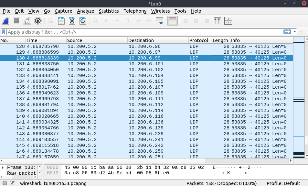Open the layout panes toolbar icon
The width and height of the screenshot is (308, 186).
coord(228,21)
